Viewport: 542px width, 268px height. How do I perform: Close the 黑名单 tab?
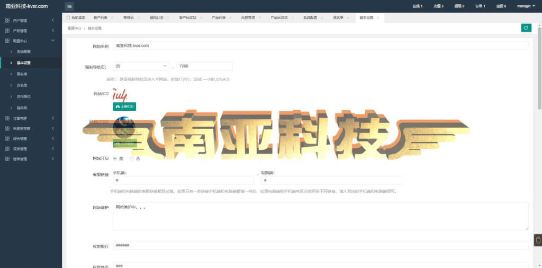[348, 17]
